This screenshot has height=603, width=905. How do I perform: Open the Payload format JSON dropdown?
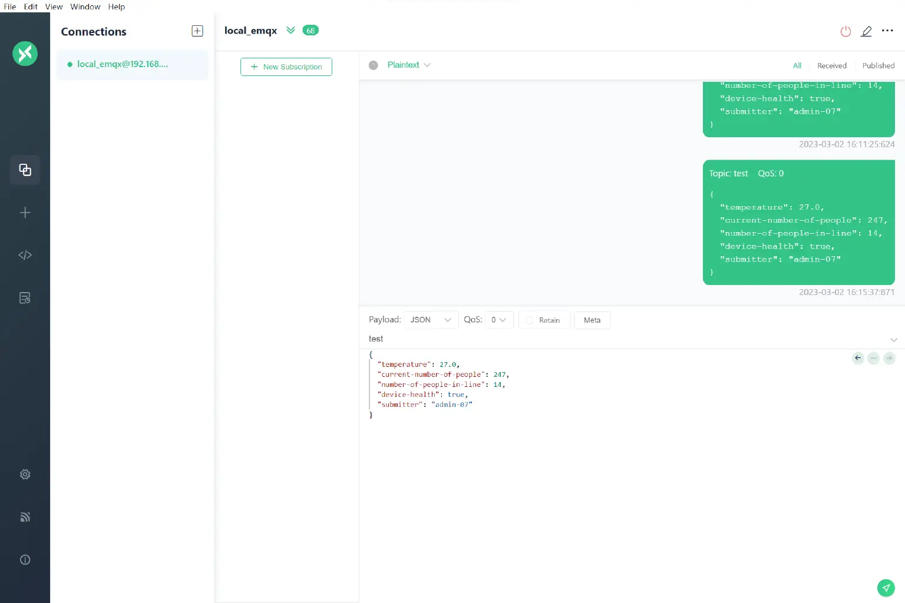(431, 320)
